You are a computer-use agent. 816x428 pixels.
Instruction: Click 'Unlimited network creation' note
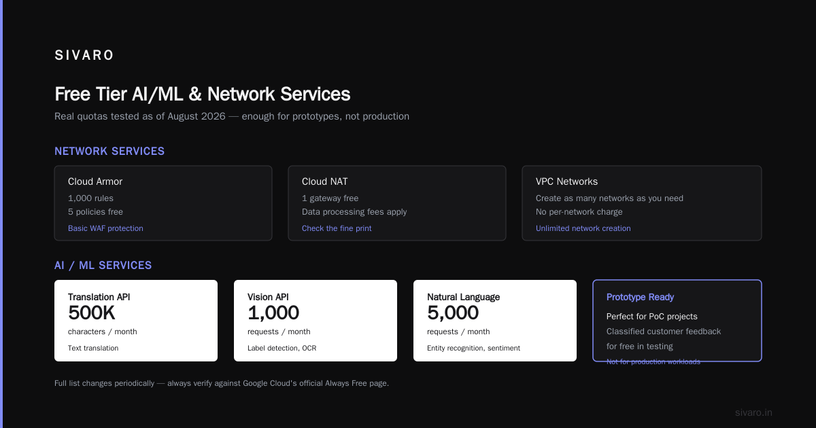pos(583,228)
